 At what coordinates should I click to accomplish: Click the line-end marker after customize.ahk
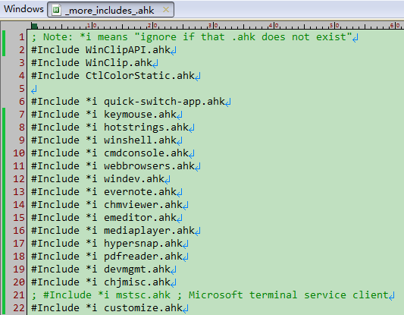coord(186,309)
